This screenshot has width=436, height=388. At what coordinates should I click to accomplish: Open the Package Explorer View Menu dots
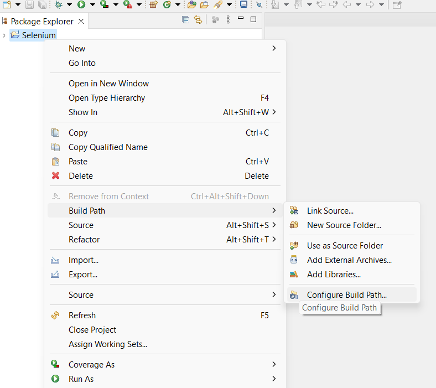tap(228, 19)
